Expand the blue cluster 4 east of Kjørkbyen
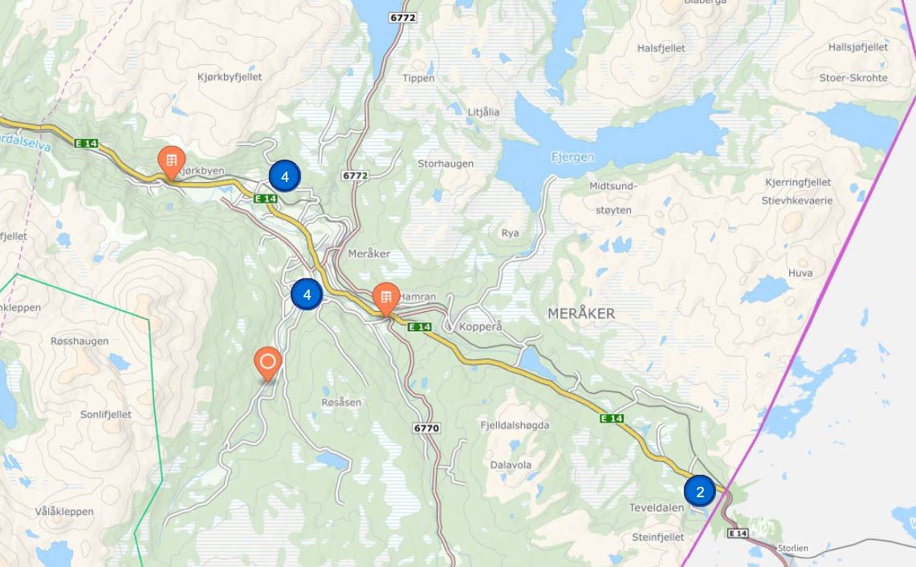The height and width of the screenshot is (567, 916). coord(284,176)
